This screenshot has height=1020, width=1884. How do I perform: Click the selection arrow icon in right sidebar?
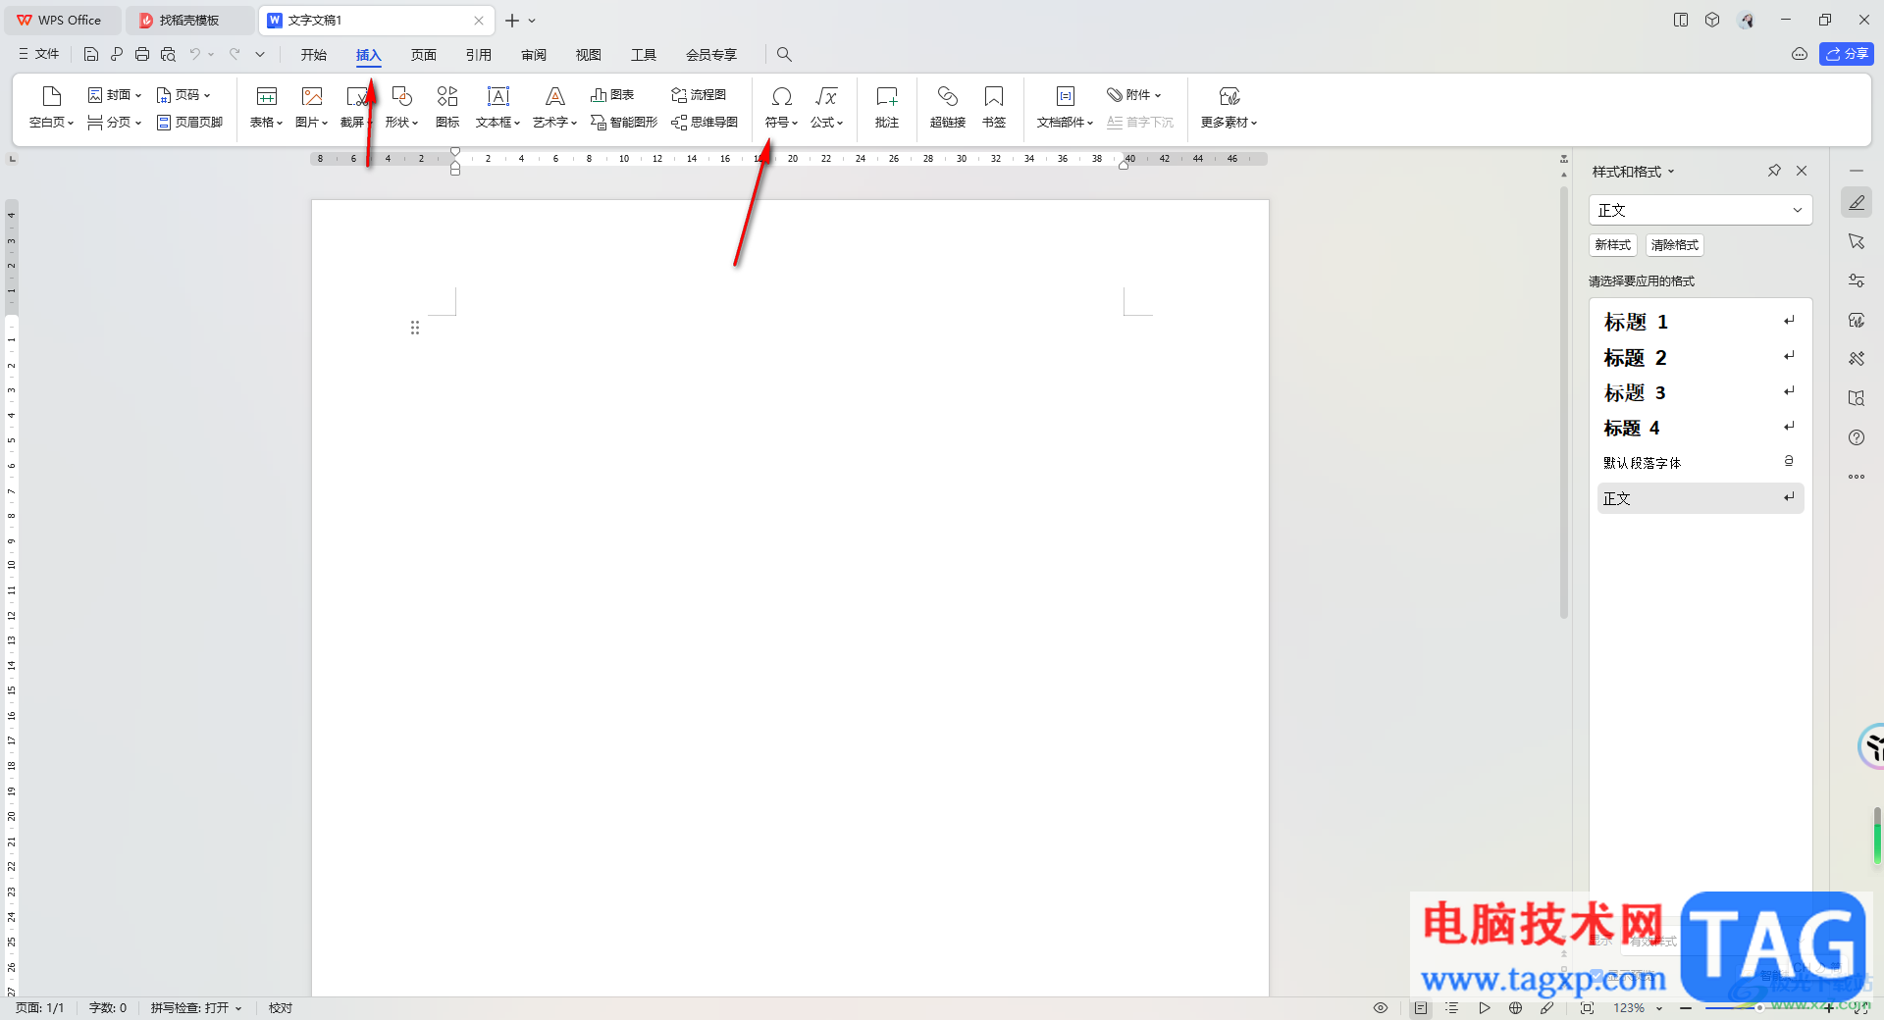[1857, 241]
